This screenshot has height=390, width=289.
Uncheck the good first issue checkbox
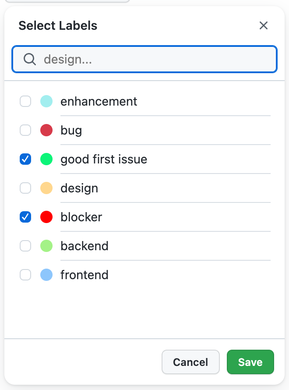pos(25,160)
